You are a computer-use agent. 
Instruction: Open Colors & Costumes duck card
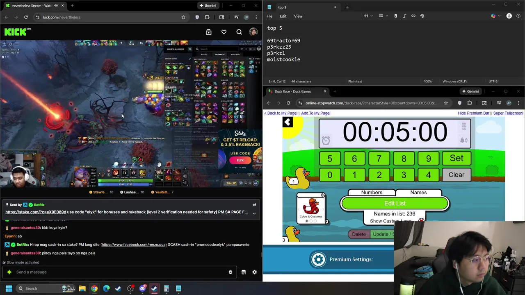point(311,209)
